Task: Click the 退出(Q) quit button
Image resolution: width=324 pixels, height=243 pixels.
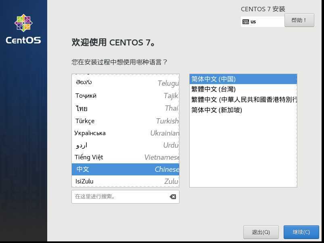Action: click(261, 232)
